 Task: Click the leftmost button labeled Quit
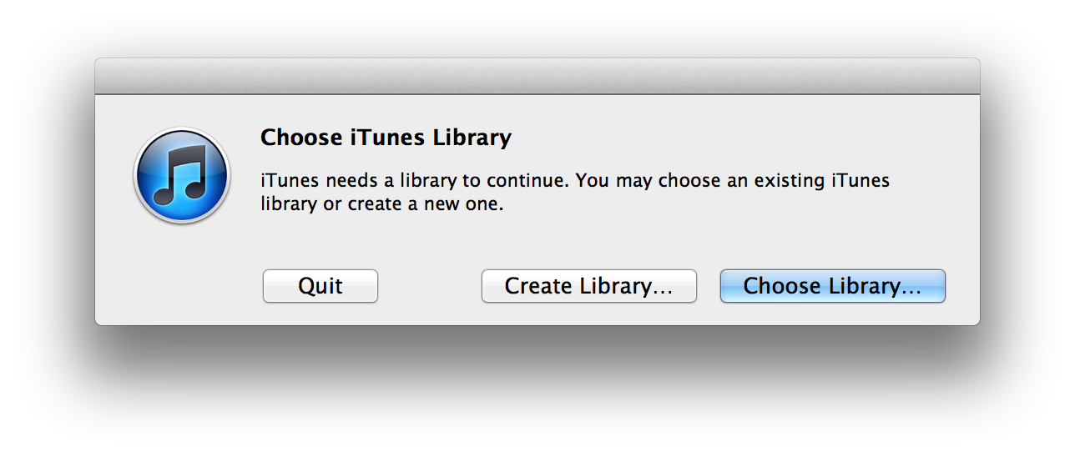pos(320,286)
